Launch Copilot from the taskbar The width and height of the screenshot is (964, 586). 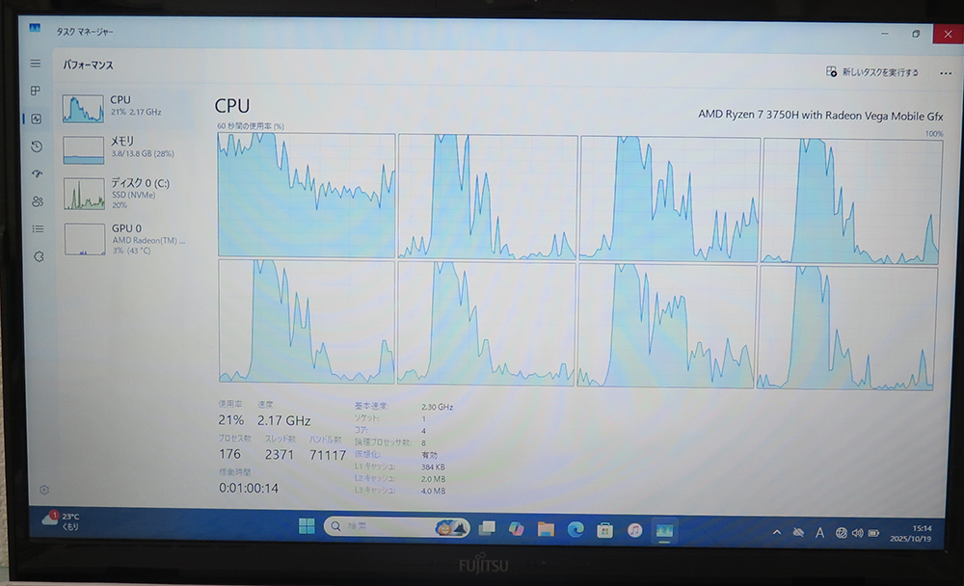click(x=517, y=529)
